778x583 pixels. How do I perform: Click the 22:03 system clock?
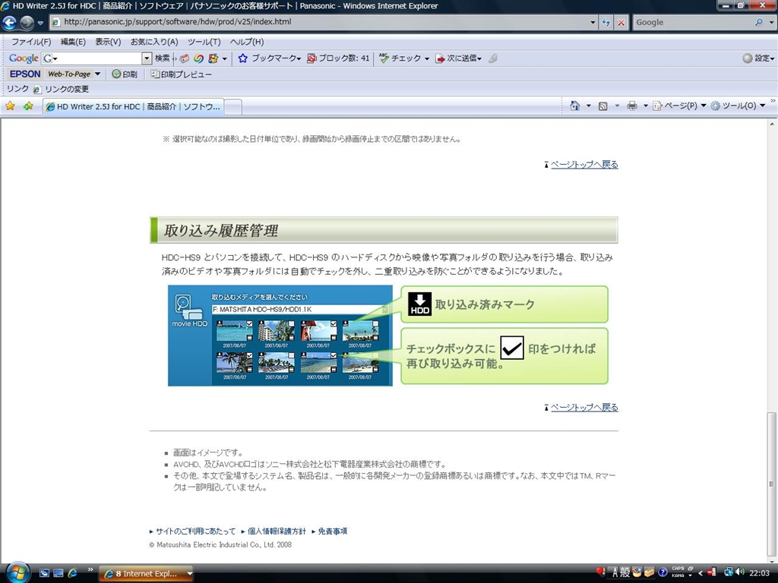(759, 572)
